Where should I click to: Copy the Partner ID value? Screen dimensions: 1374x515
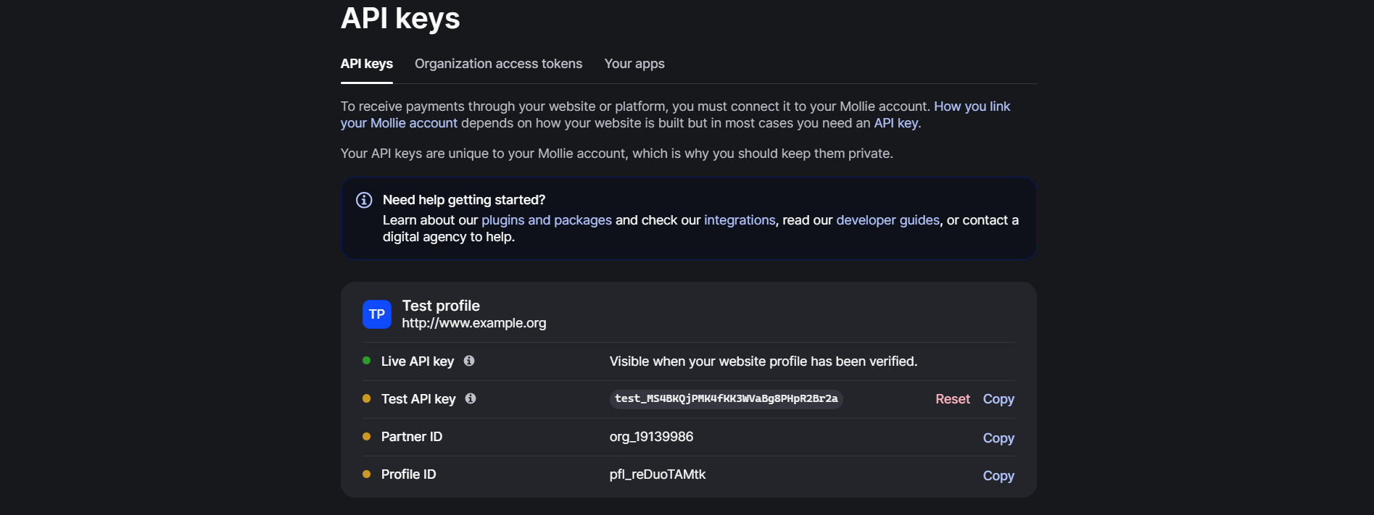click(998, 438)
